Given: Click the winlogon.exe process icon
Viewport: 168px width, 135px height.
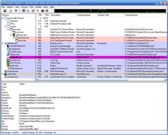Looking at the screenshot, I should pos(14,35).
